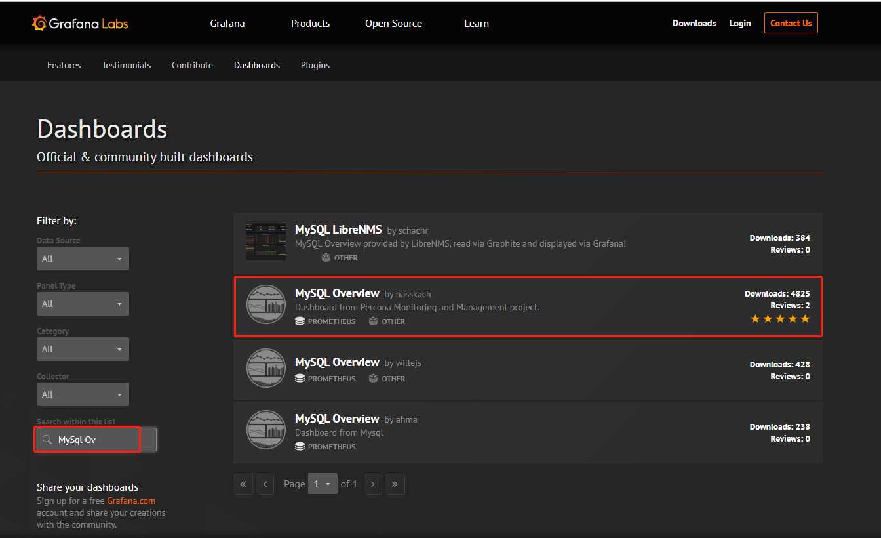Click Prometheus icon in nasskach row

(300, 321)
